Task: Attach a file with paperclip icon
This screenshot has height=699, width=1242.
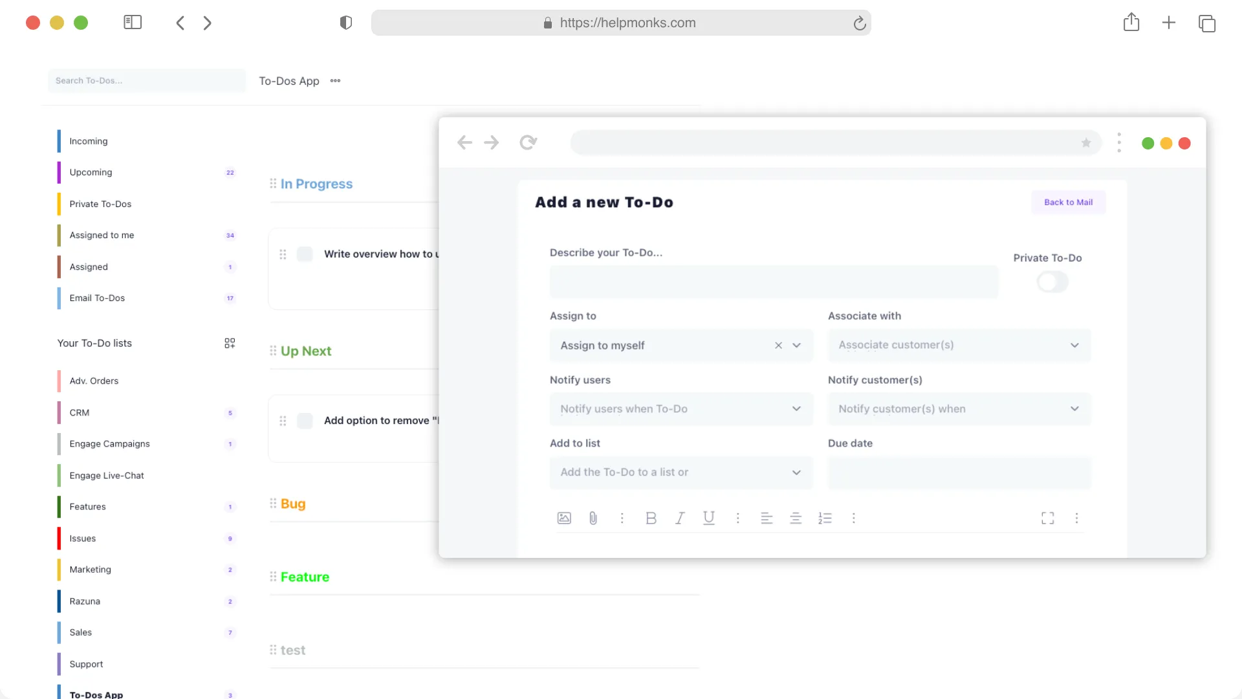Action: (593, 518)
